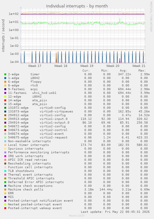Click the red swatch beside 14-edge ata_piix

coord(5,100)
